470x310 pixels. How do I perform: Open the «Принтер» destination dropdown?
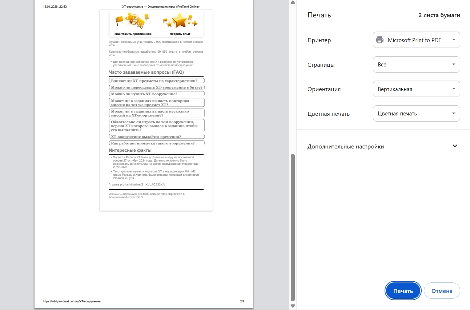[416, 40]
